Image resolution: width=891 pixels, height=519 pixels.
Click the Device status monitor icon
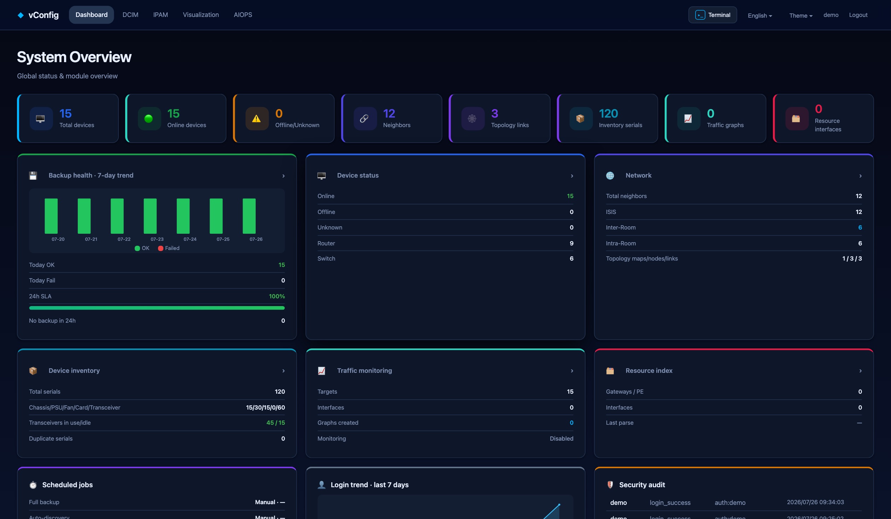pos(322,175)
